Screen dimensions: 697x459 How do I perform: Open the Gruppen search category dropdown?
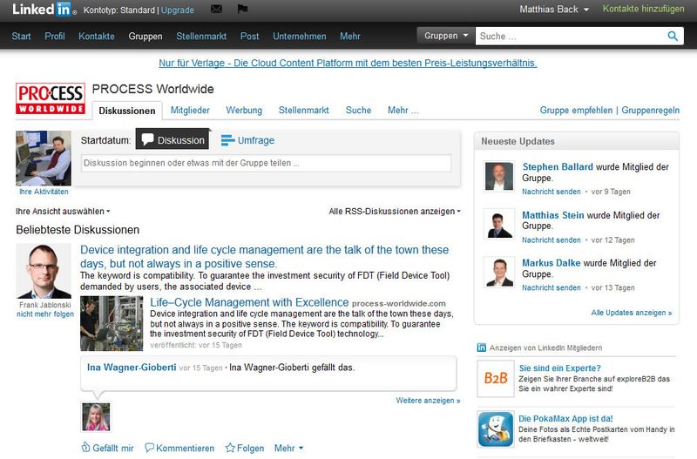446,36
